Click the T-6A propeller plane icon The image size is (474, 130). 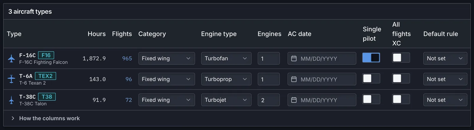(11, 79)
